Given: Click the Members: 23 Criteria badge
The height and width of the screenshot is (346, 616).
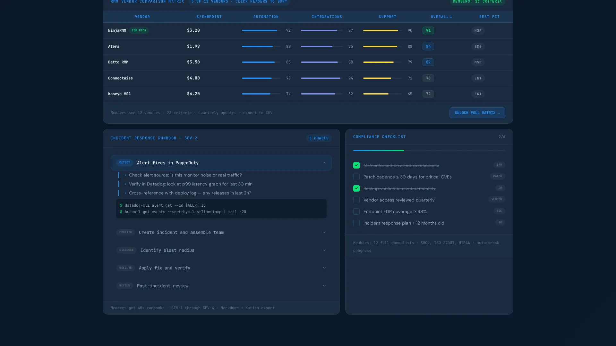Looking at the screenshot, I should pyautogui.click(x=477, y=2).
